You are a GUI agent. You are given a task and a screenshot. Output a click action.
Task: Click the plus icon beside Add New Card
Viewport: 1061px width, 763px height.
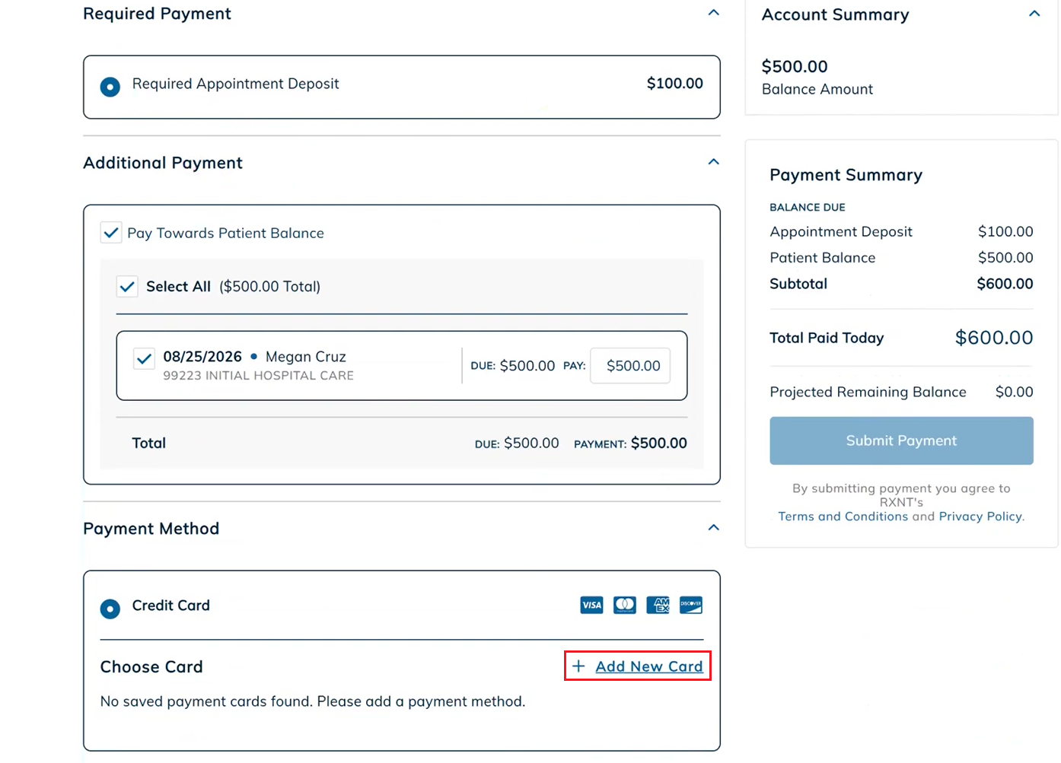coord(578,666)
